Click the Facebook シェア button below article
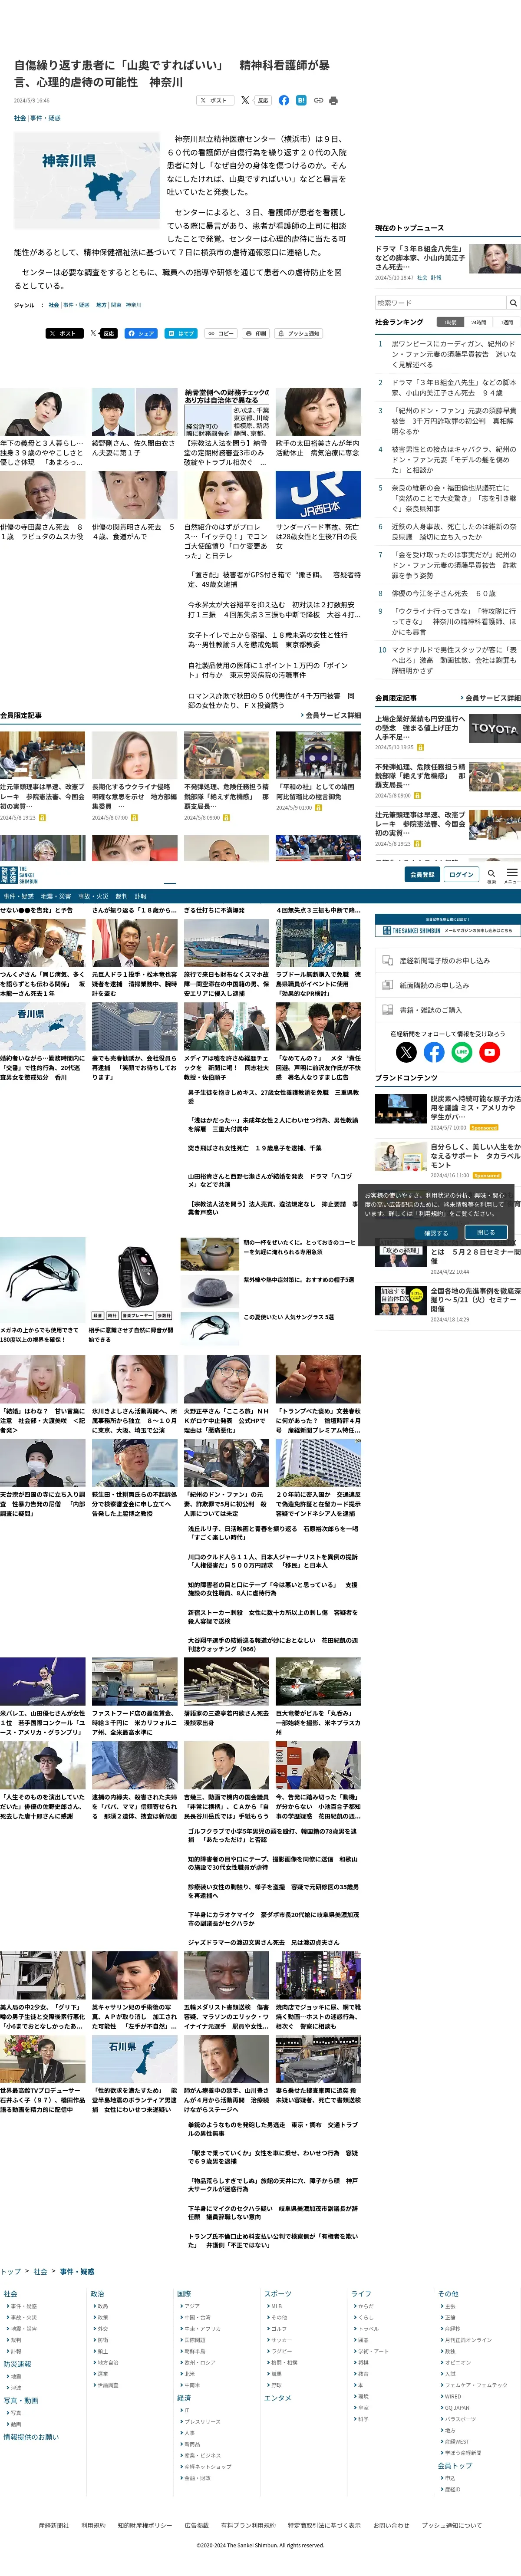 141,333
